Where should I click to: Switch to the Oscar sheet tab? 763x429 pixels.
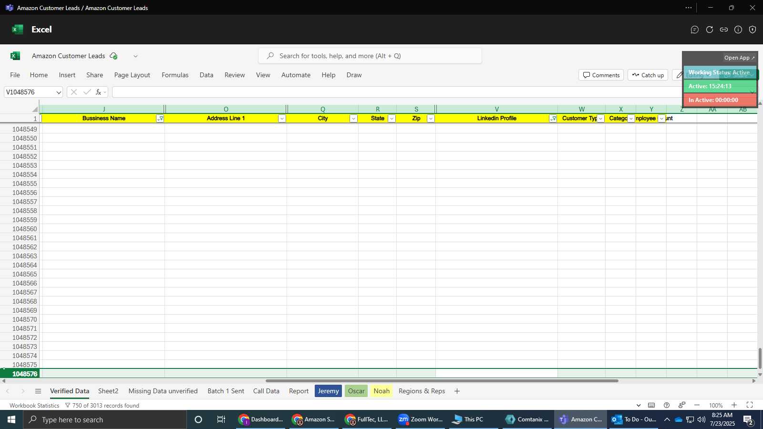356,391
